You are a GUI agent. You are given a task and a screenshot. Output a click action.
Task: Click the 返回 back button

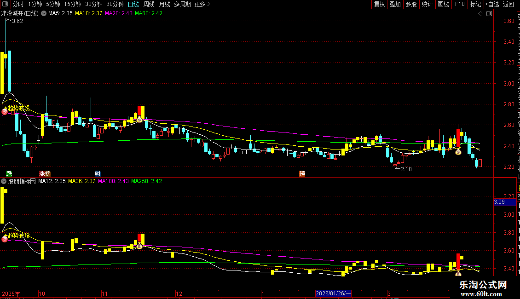[x=508, y=4]
